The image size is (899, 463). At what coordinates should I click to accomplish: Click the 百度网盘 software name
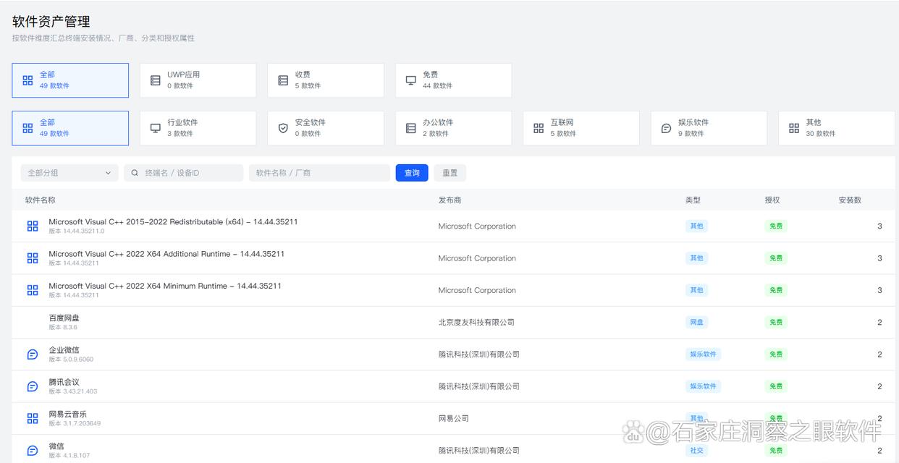coord(64,318)
